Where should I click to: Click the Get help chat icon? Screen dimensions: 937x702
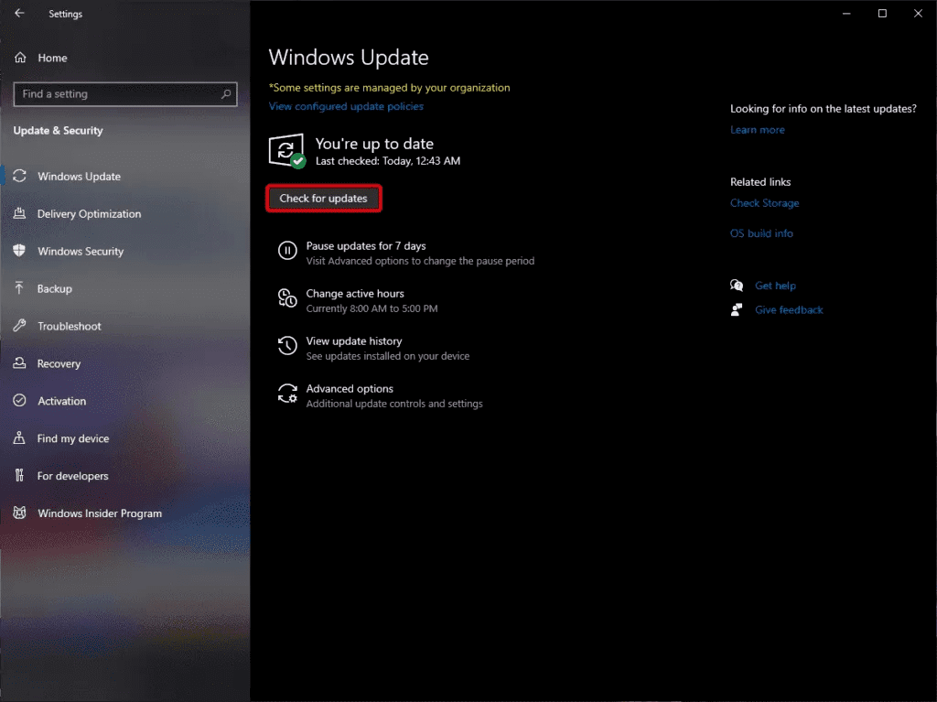tap(737, 286)
